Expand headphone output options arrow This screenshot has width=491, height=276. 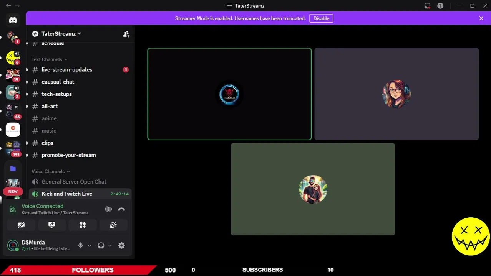click(110, 245)
